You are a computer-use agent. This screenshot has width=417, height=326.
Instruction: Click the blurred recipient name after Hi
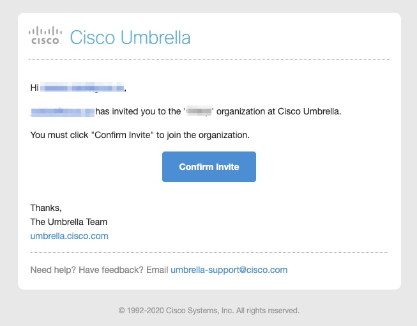coord(83,87)
